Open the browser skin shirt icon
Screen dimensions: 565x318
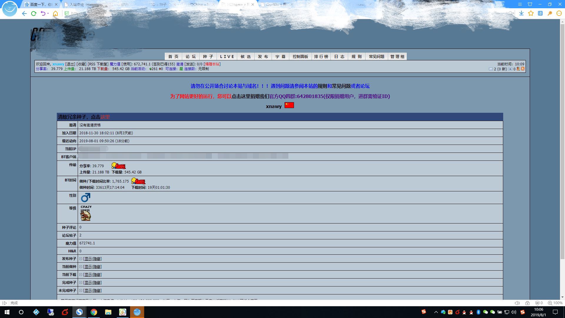coord(530,4)
